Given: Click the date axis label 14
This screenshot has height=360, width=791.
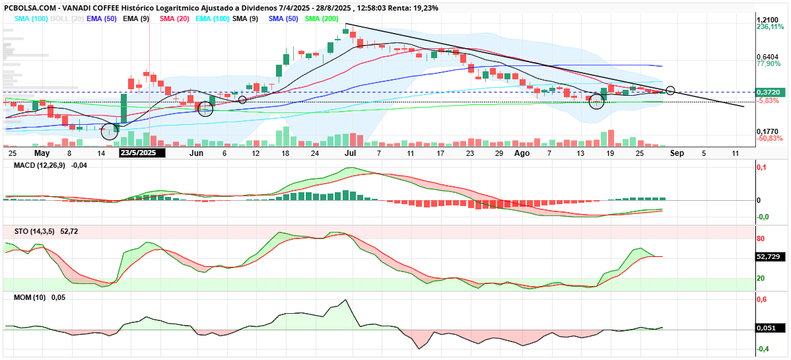Looking at the screenshot, I should [x=100, y=153].
